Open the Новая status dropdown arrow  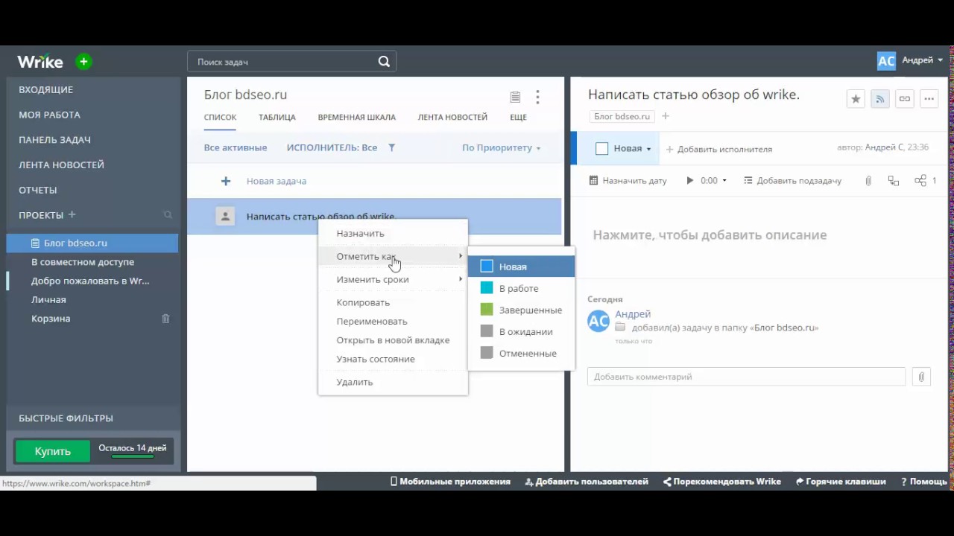click(648, 149)
